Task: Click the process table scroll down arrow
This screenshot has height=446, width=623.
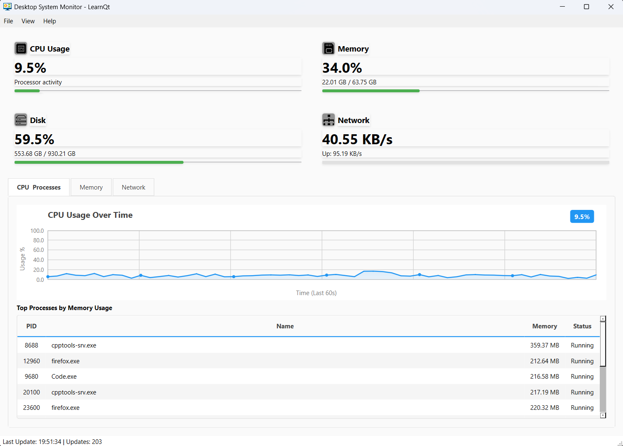Action: (x=603, y=415)
